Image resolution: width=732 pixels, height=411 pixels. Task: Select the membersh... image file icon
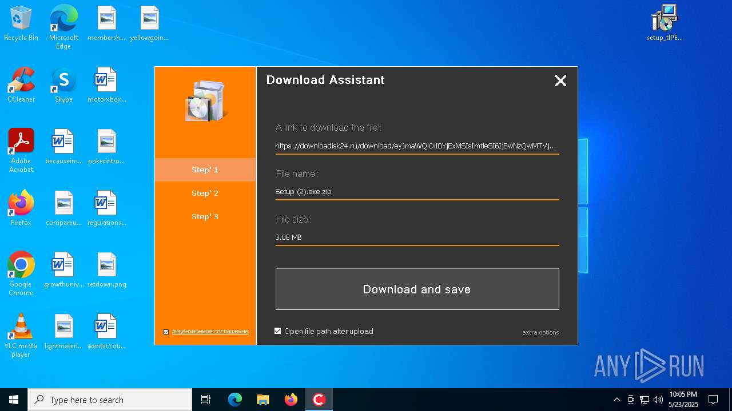coord(106,23)
